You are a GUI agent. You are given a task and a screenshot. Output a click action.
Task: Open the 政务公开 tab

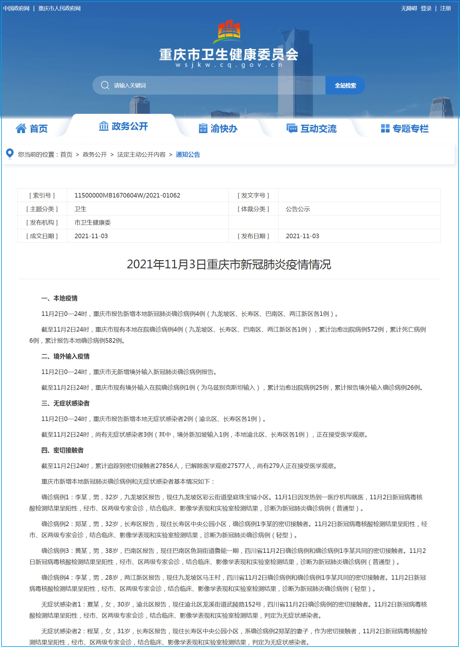[x=130, y=126]
